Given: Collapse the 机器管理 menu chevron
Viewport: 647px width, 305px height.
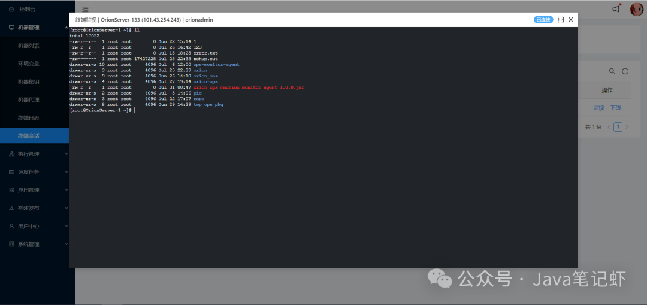Looking at the screenshot, I should coord(66,28).
